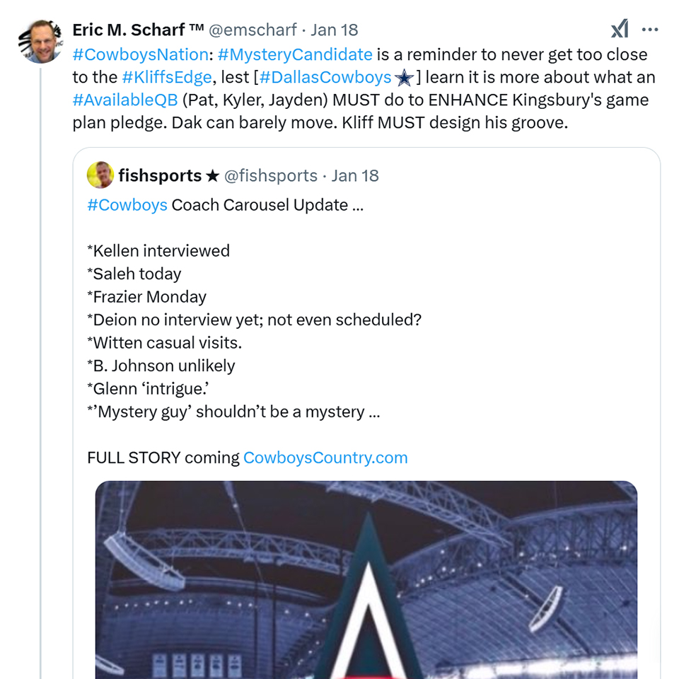Open the #Cowboys hashtag in quoted tweet
This screenshot has width=679, height=679.
pos(127,205)
